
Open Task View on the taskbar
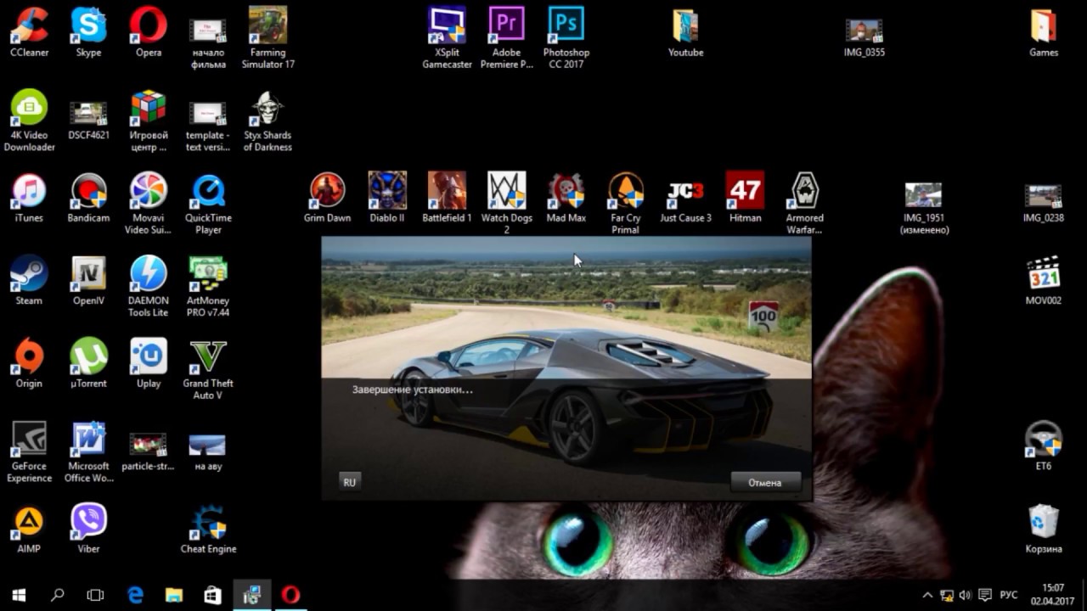96,595
